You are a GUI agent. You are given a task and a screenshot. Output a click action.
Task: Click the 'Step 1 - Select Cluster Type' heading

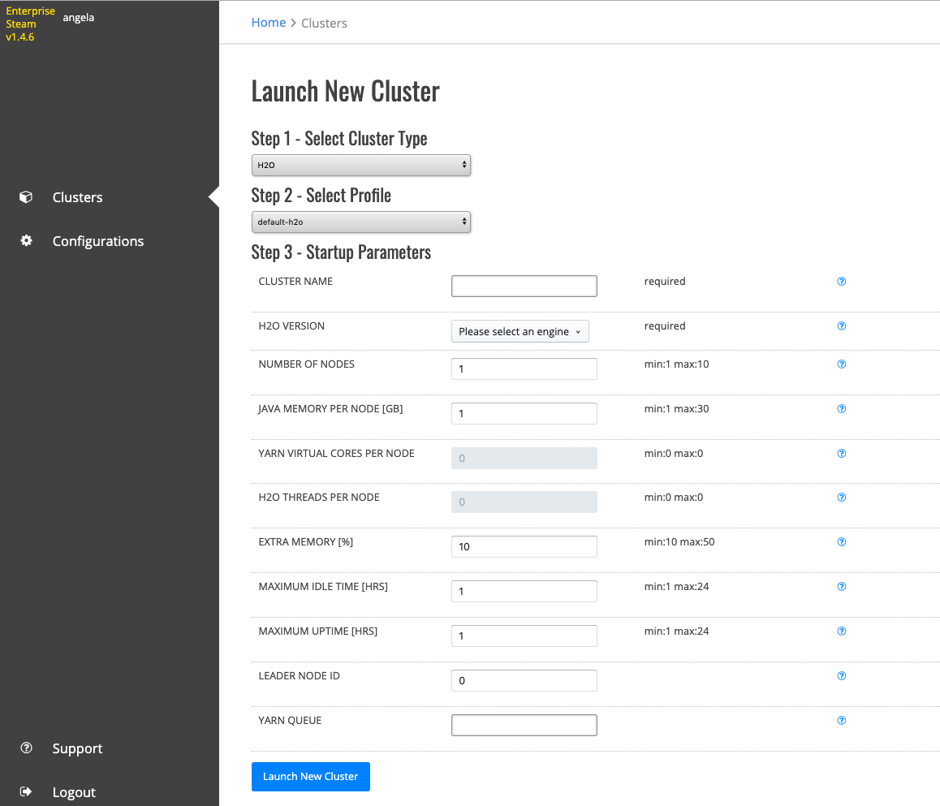(x=339, y=139)
